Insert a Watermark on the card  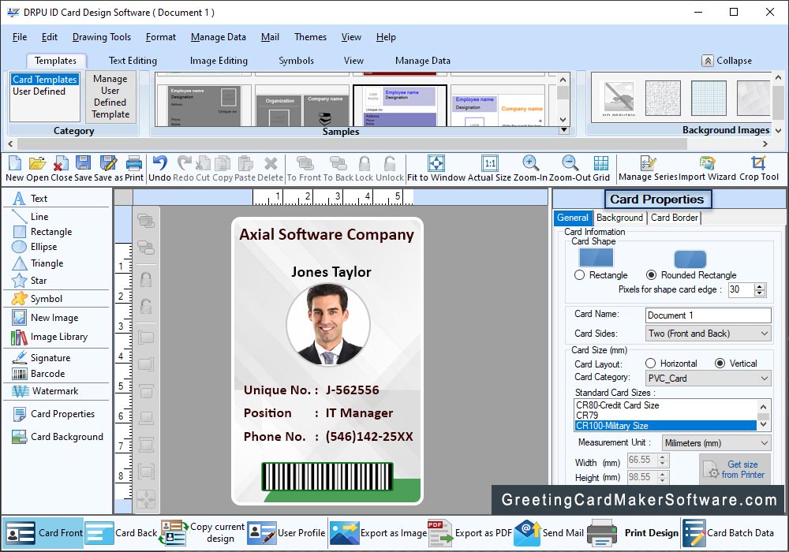click(45, 391)
